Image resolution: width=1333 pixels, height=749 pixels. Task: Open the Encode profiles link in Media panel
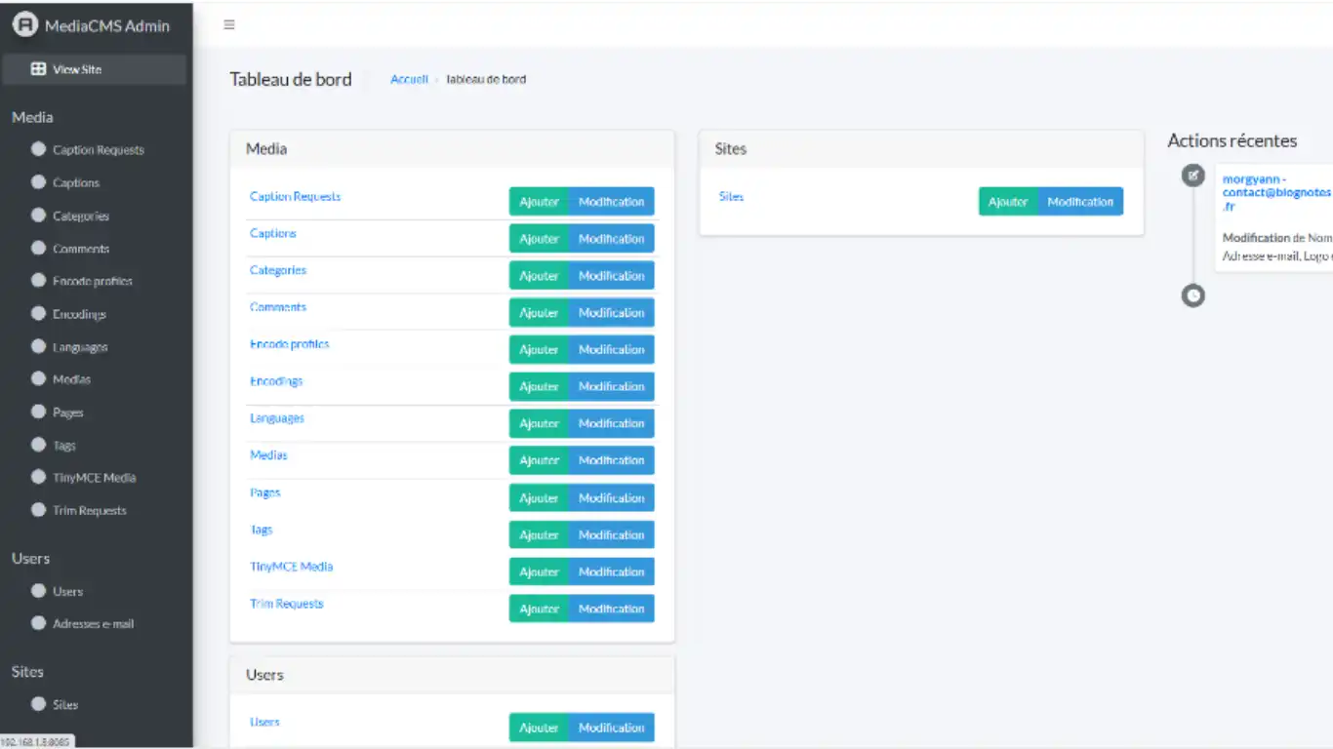[289, 344]
